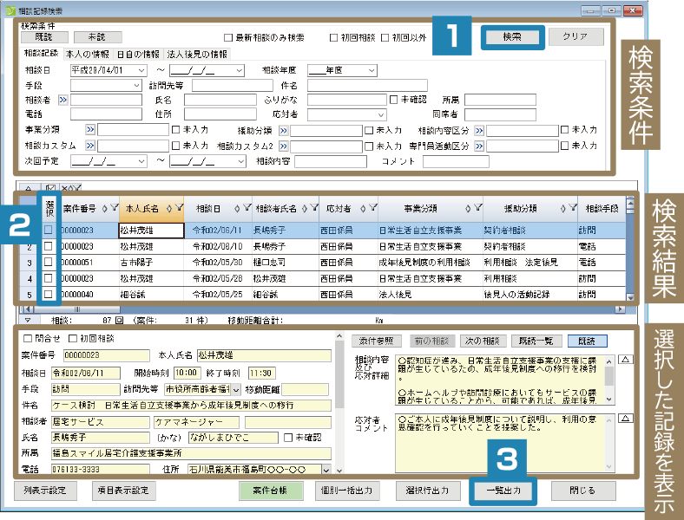Click the 援助分類 lookup arrow in search conditions
Viewport: 684px width, 520px height.
pyautogui.click(x=283, y=129)
